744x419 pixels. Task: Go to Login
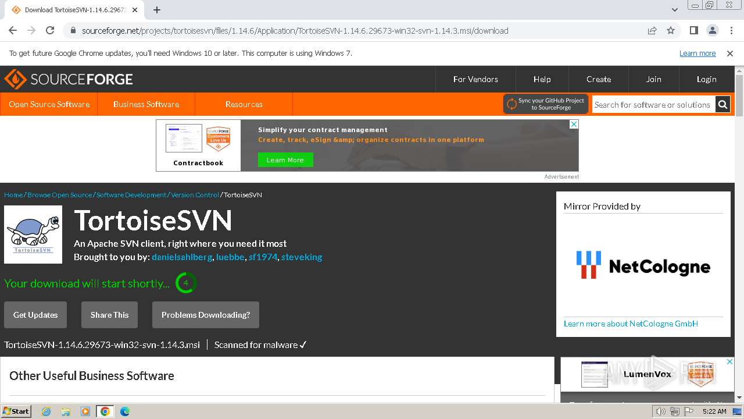(x=707, y=79)
